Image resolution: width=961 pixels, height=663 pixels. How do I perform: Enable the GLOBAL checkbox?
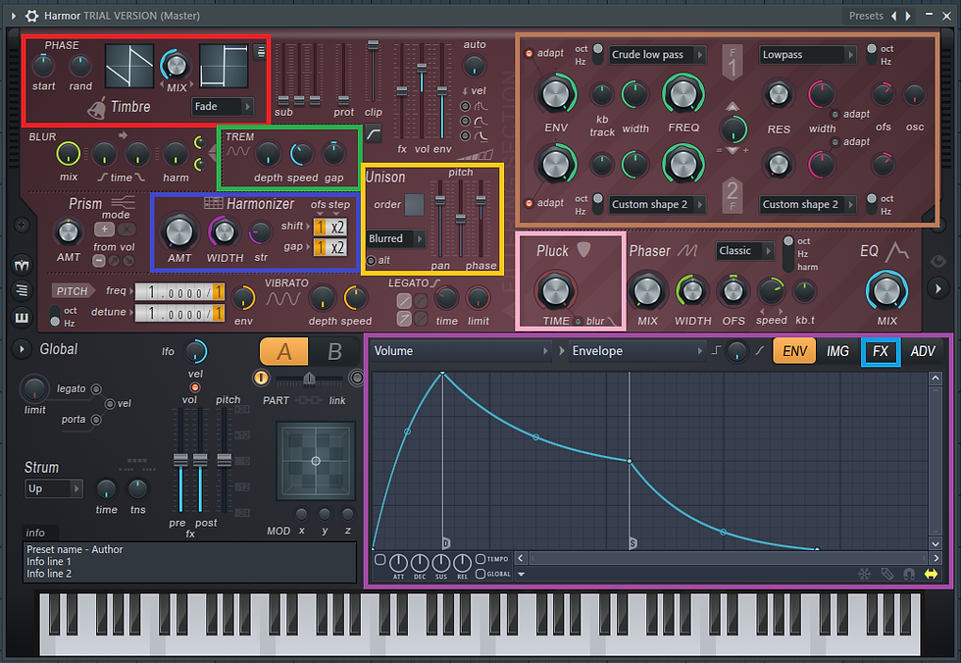point(480,574)
